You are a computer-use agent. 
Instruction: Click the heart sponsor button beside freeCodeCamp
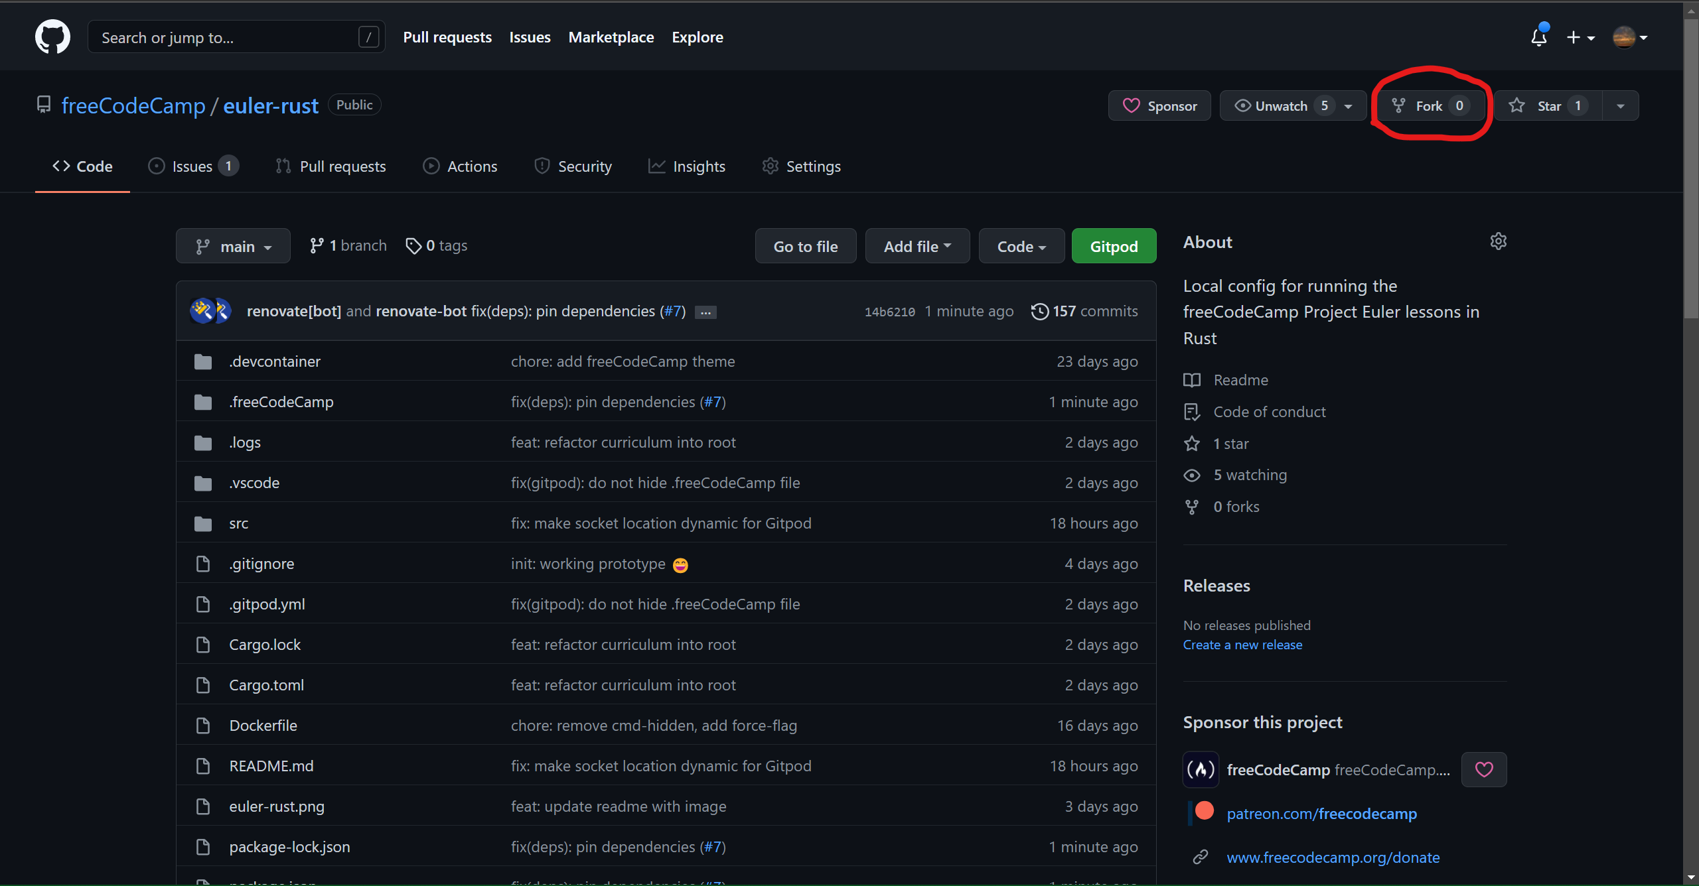pyautogui.click(x=1484, y=769)
